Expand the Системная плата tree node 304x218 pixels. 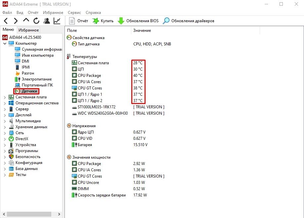5,97
